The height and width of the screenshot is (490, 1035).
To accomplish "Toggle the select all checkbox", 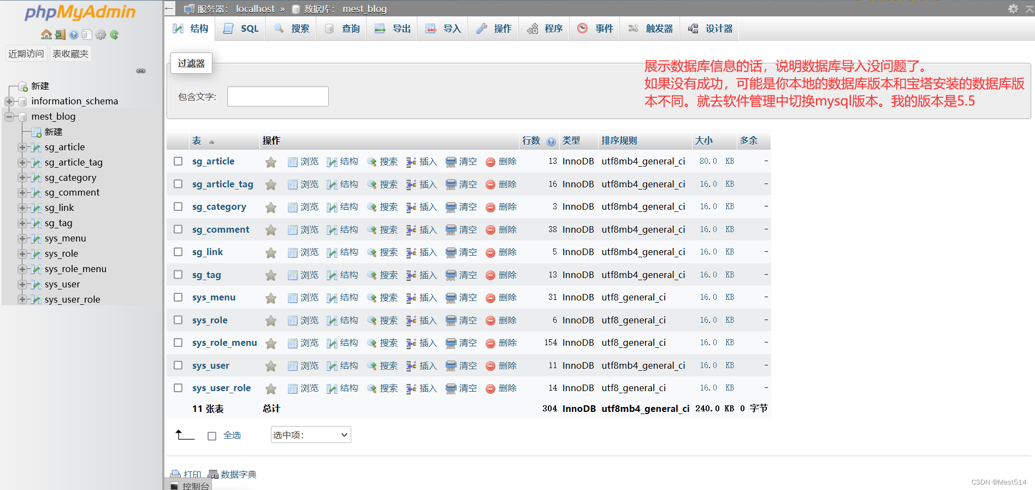I will (x=212, y=436).
